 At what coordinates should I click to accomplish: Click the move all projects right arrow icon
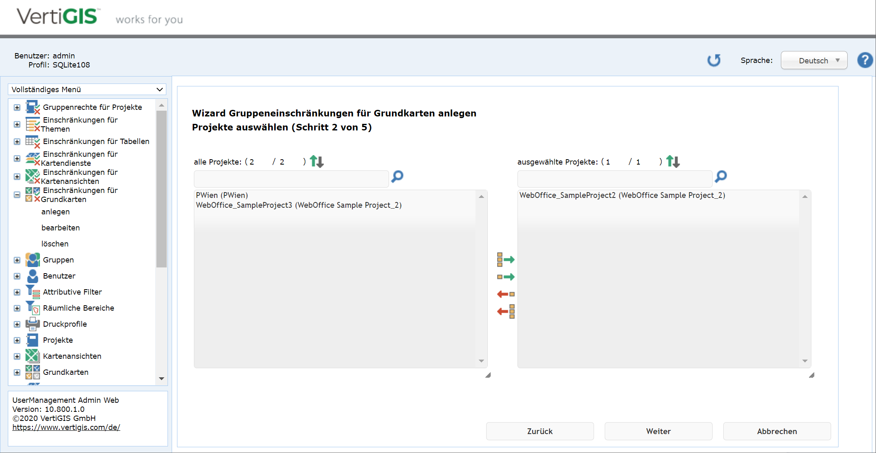click(x=506, y=260)
